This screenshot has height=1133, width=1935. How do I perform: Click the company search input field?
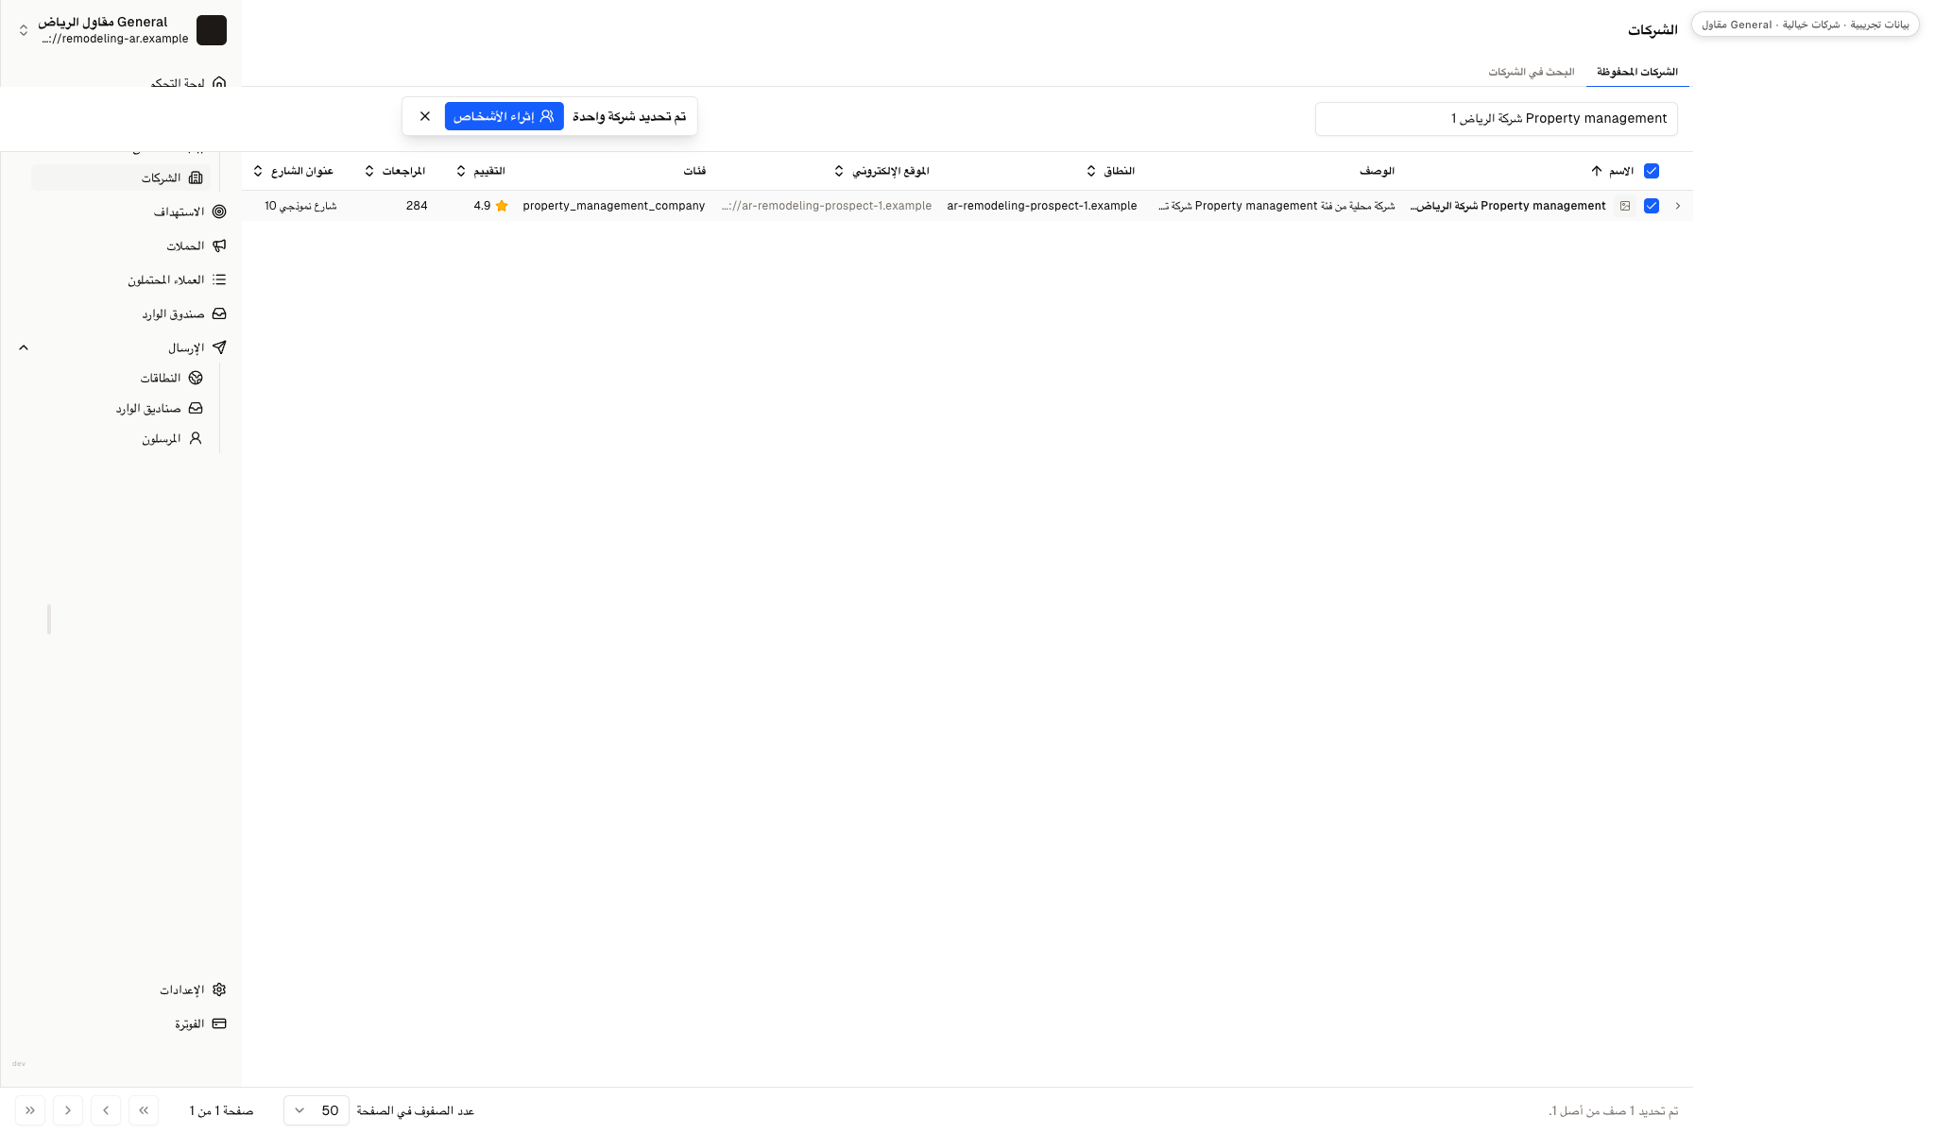(1497, 119)
